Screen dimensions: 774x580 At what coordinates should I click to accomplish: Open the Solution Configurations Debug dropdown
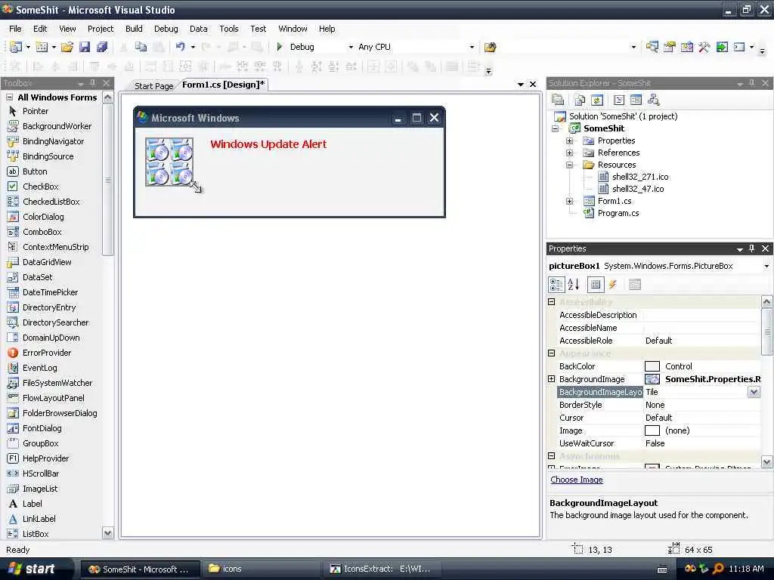point(351,47)
